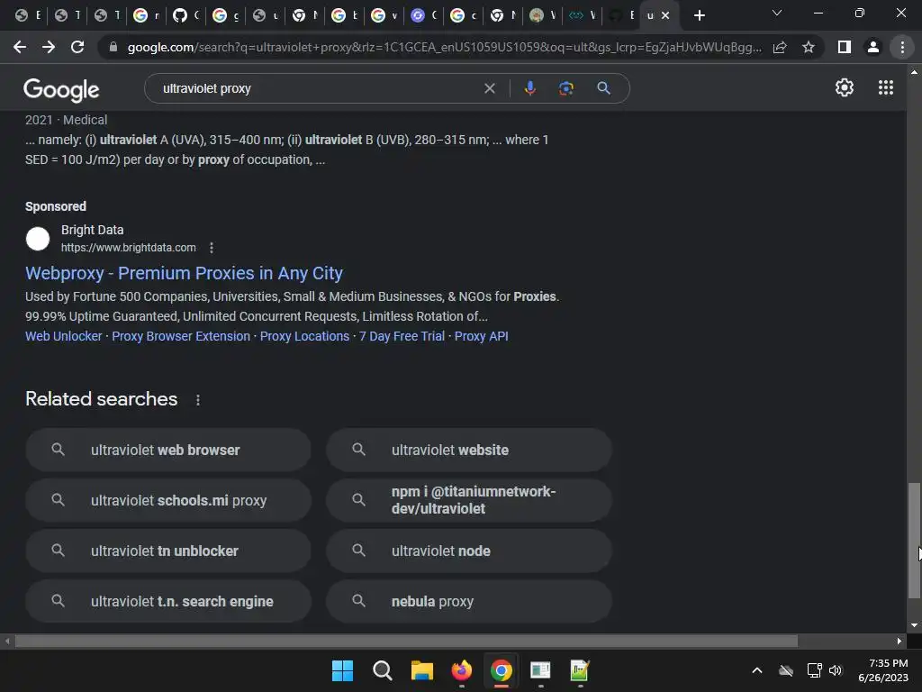Screen dimensions: 922x692
Task: View site information lock icon
Action: [113, 47]
